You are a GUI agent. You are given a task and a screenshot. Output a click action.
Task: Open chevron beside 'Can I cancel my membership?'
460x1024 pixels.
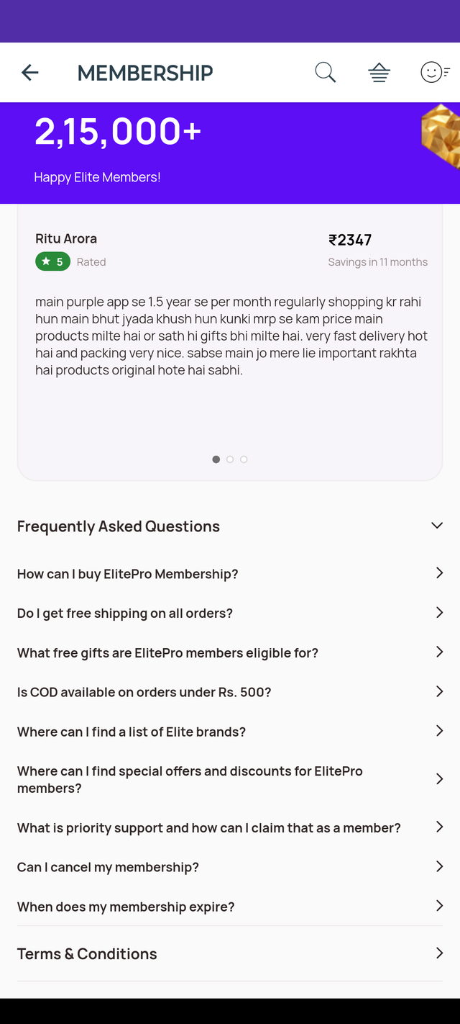[439, 866]
